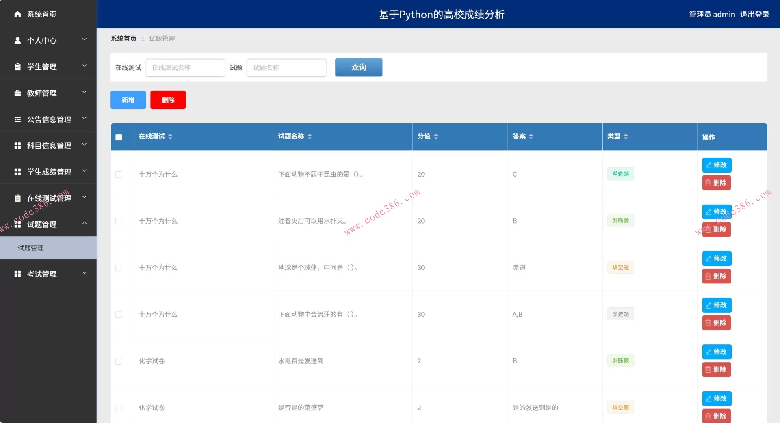Open 学生管理 via its sidebar icon

tap(17, 67)
